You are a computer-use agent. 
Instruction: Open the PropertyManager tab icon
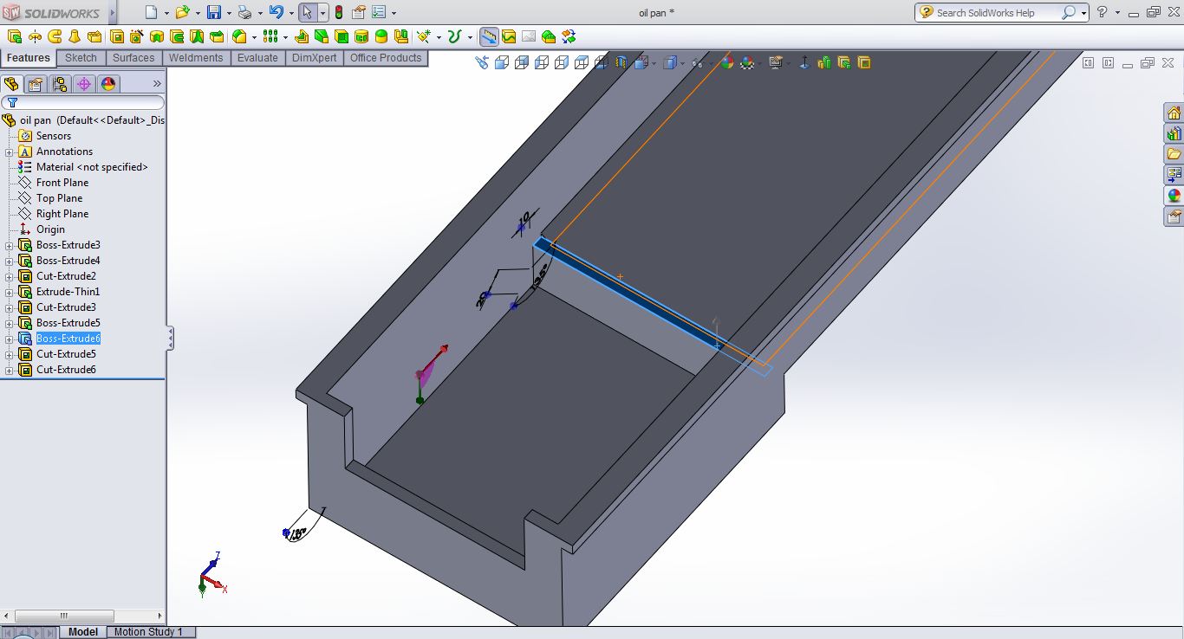pyautogui.click(x=35, y=84)
